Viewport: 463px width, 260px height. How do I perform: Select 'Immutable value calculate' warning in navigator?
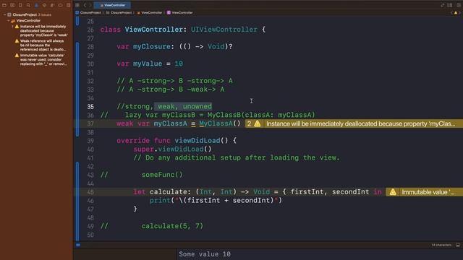coord(43,59)
